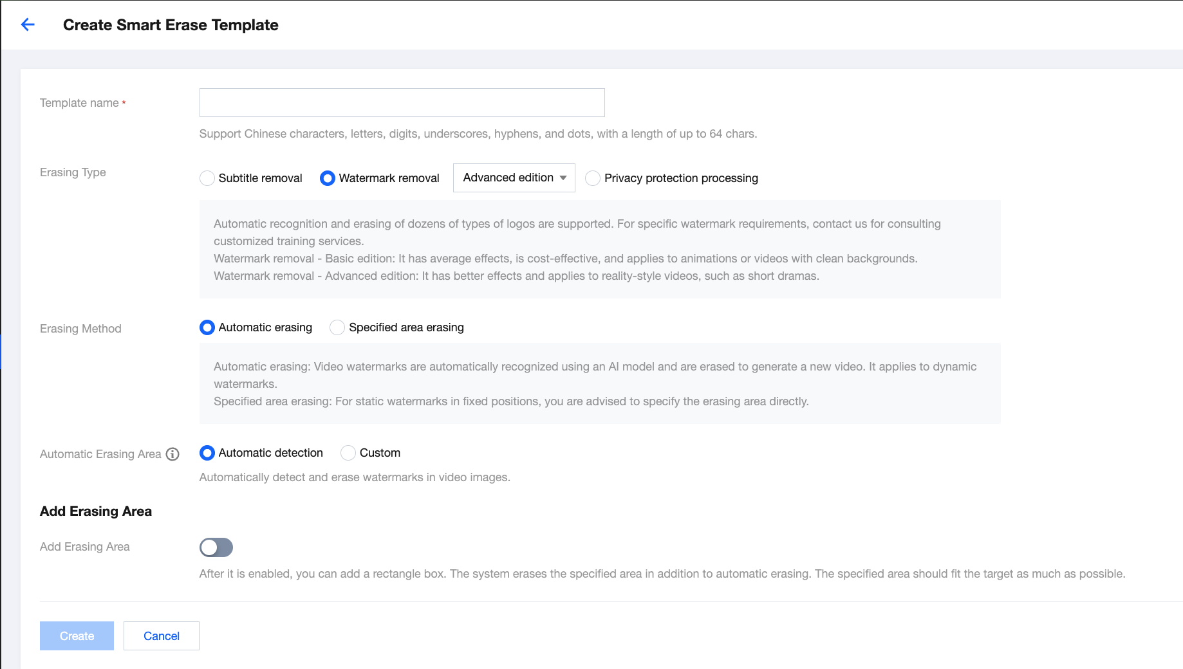Select Automatic erasing method
1183x669 pixels.
point(207,327)
